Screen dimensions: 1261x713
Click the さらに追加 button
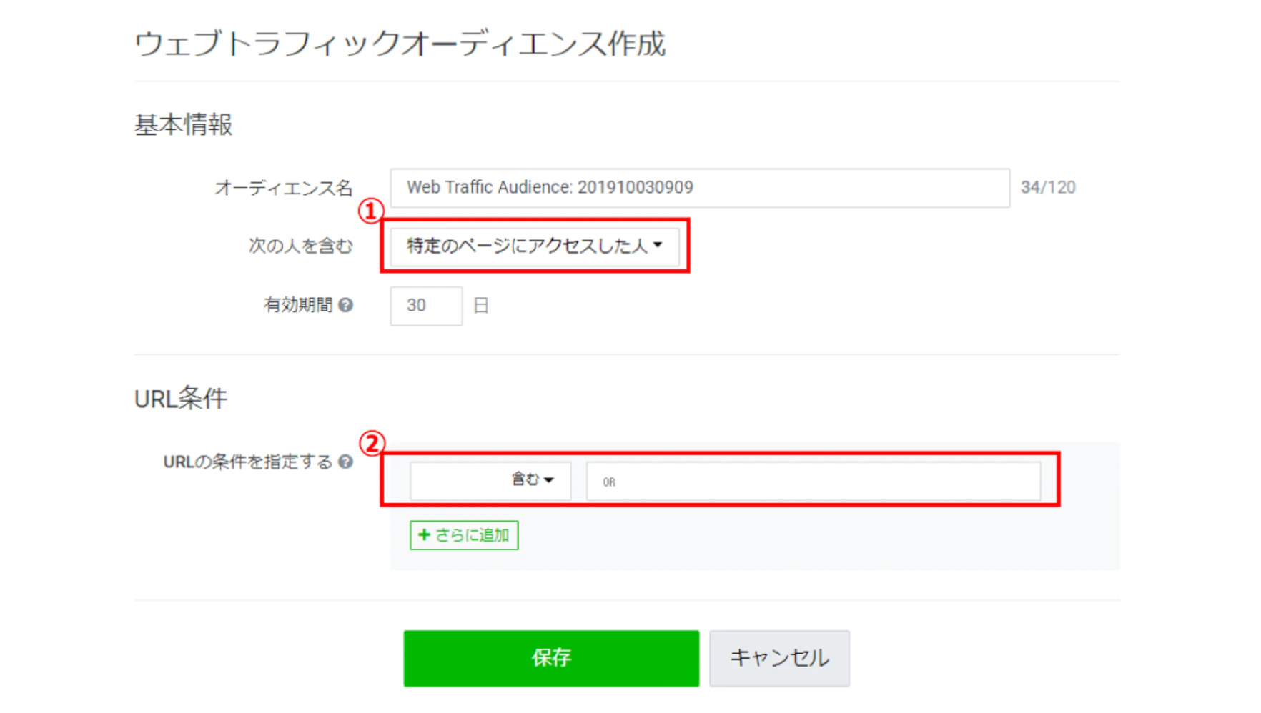464,535
